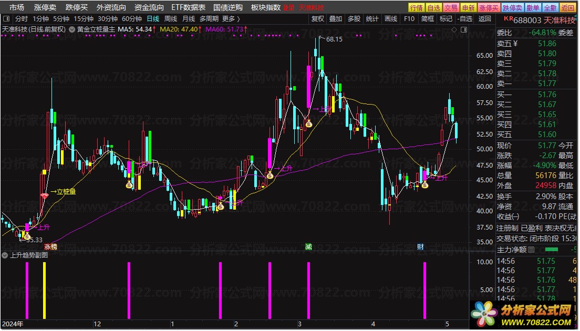Open the 跌停买 menu
Image resolution: width=580 pixels, height=331 pixels.
[77, 7]
